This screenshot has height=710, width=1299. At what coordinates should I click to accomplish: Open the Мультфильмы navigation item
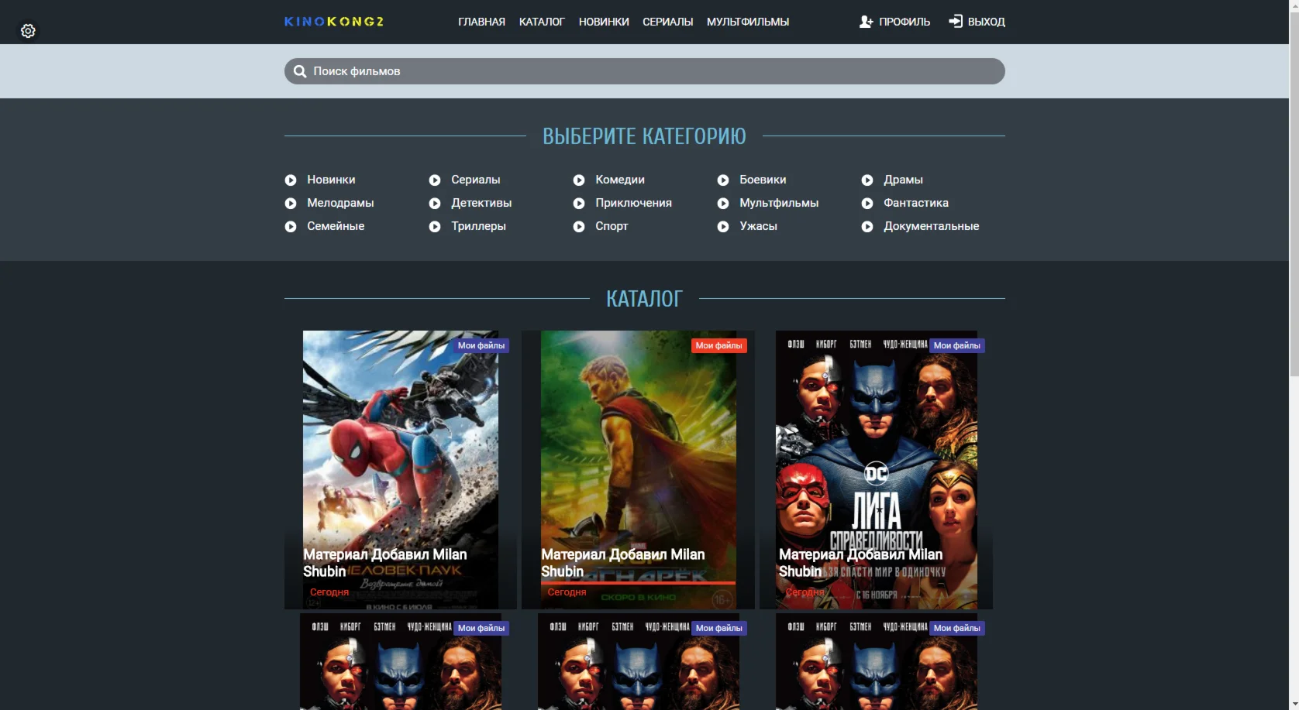[747, 22]
